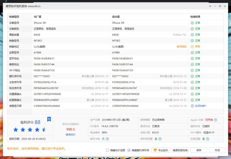Click the 检测结果 column header
The height and width of the screenshot is (159, 231).
pyautogui.click(x=195, y=17)
